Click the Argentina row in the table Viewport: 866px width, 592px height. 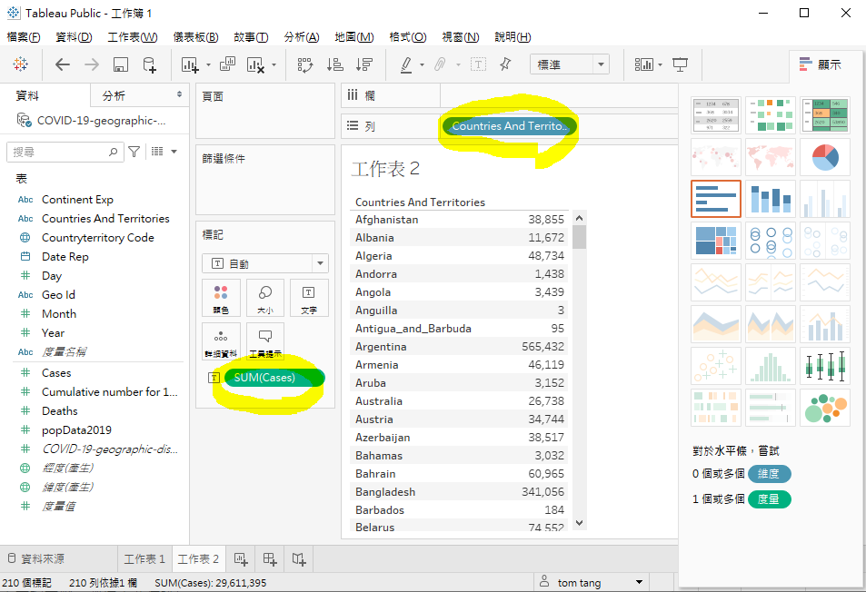click(x=460, y=347)
